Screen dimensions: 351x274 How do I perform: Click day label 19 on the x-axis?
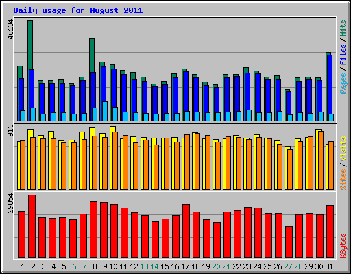(206, 266)
